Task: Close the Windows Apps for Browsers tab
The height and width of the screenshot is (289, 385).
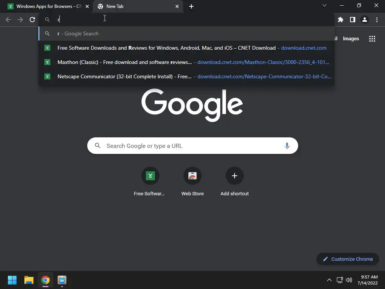Action: (87, 6)
